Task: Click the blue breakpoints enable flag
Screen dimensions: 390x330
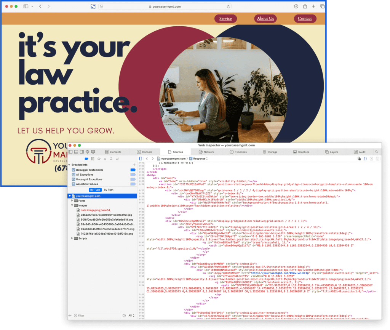Action: coord(86,159)
